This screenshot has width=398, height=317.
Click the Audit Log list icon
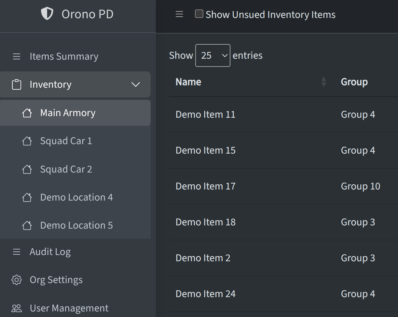(17, 252)
